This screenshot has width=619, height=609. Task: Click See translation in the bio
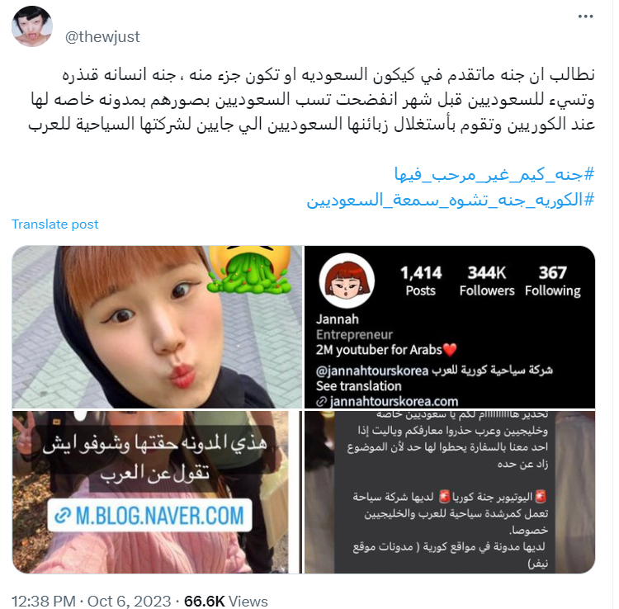358,386
